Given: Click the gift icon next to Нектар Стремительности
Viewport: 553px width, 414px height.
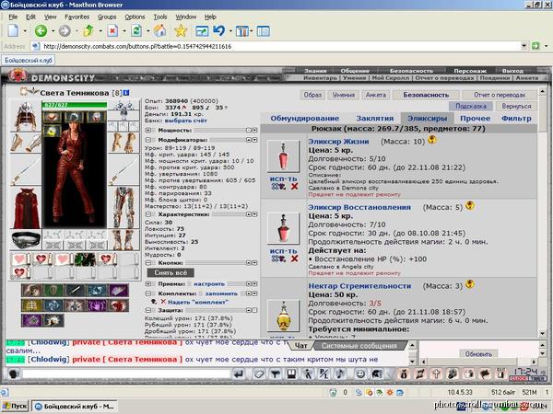Looking at the screenshot, I should coord(469,283).
